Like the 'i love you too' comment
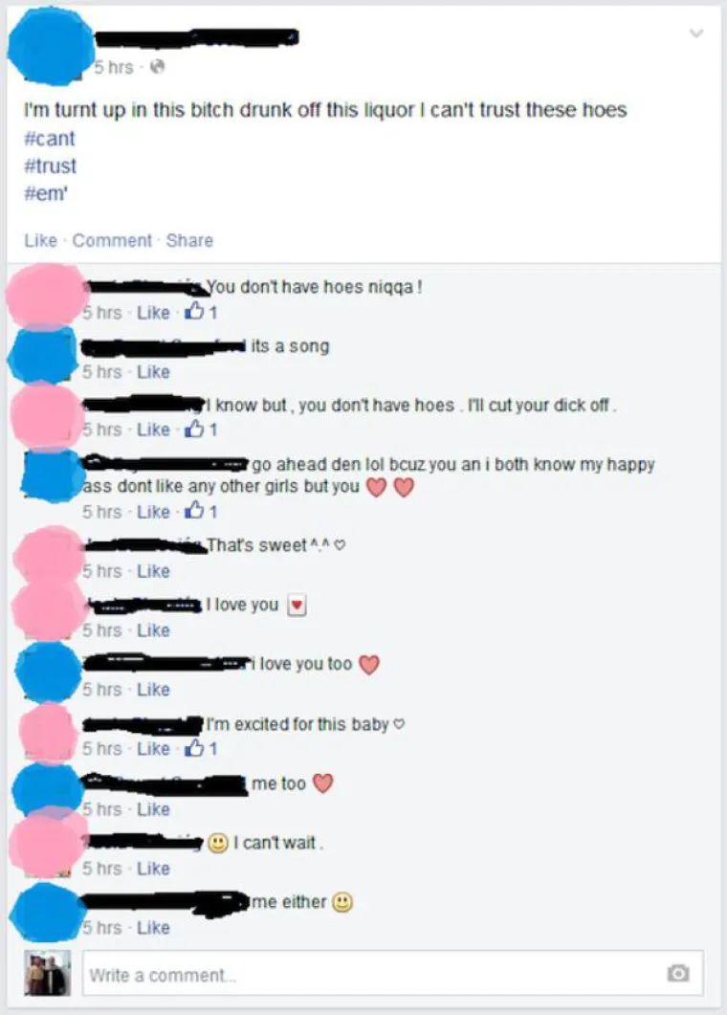The height and width of the screenshot is (1015, 727). point(153,690)
